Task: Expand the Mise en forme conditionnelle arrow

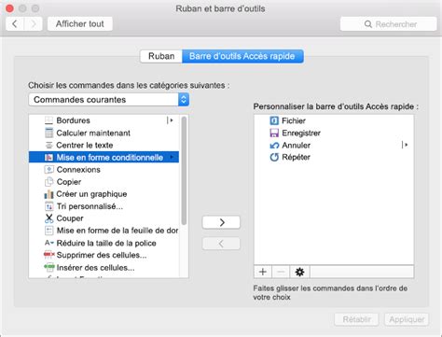Action: tap(172, 157)
